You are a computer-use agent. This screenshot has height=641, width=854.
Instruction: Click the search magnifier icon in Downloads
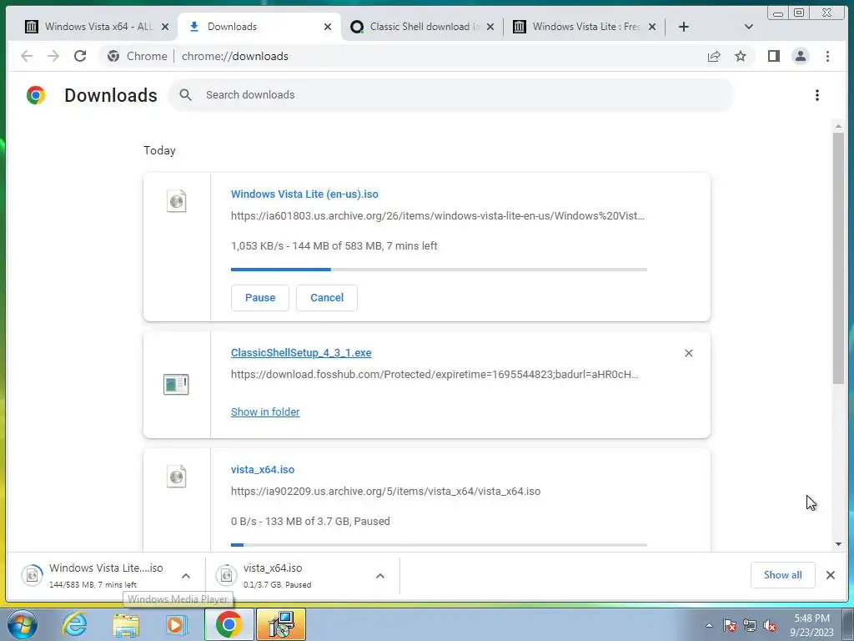[x=186, y=95]
